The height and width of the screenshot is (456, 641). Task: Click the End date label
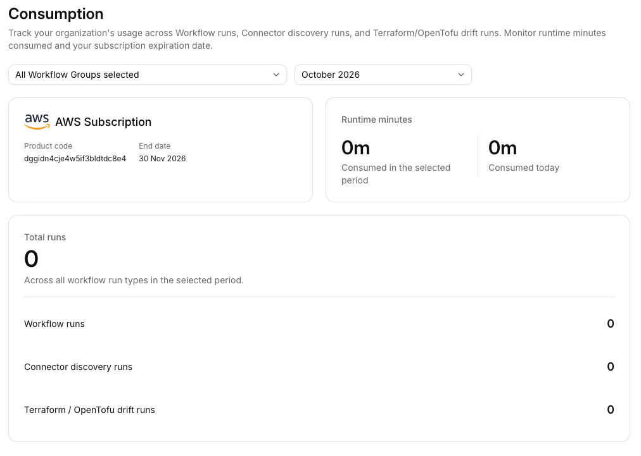tap(155, 146)
